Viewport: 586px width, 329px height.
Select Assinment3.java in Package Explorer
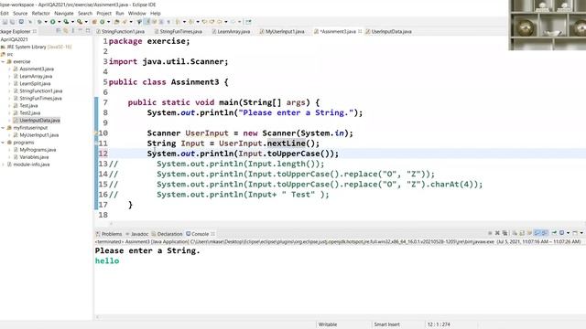click(x=37, y=69)
